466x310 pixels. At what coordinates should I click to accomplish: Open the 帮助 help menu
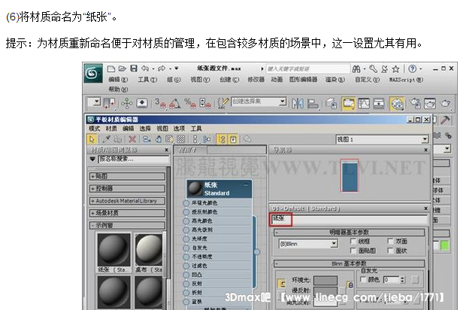(x=118, y=89)
